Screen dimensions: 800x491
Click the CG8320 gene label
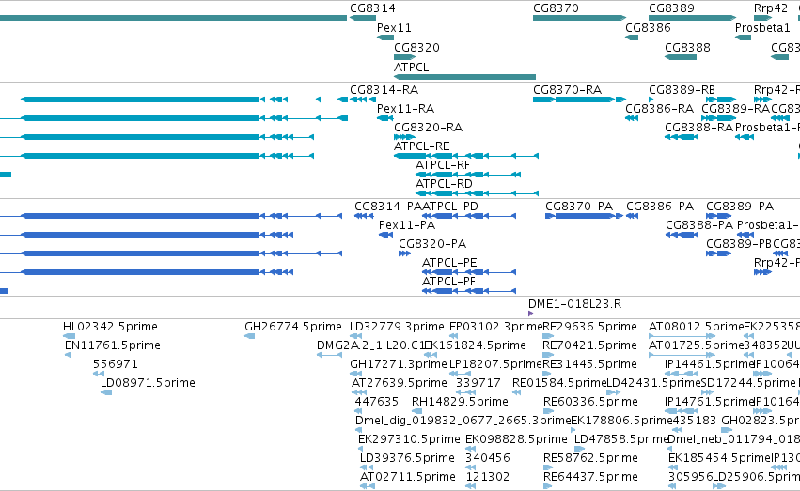point(416,47)
